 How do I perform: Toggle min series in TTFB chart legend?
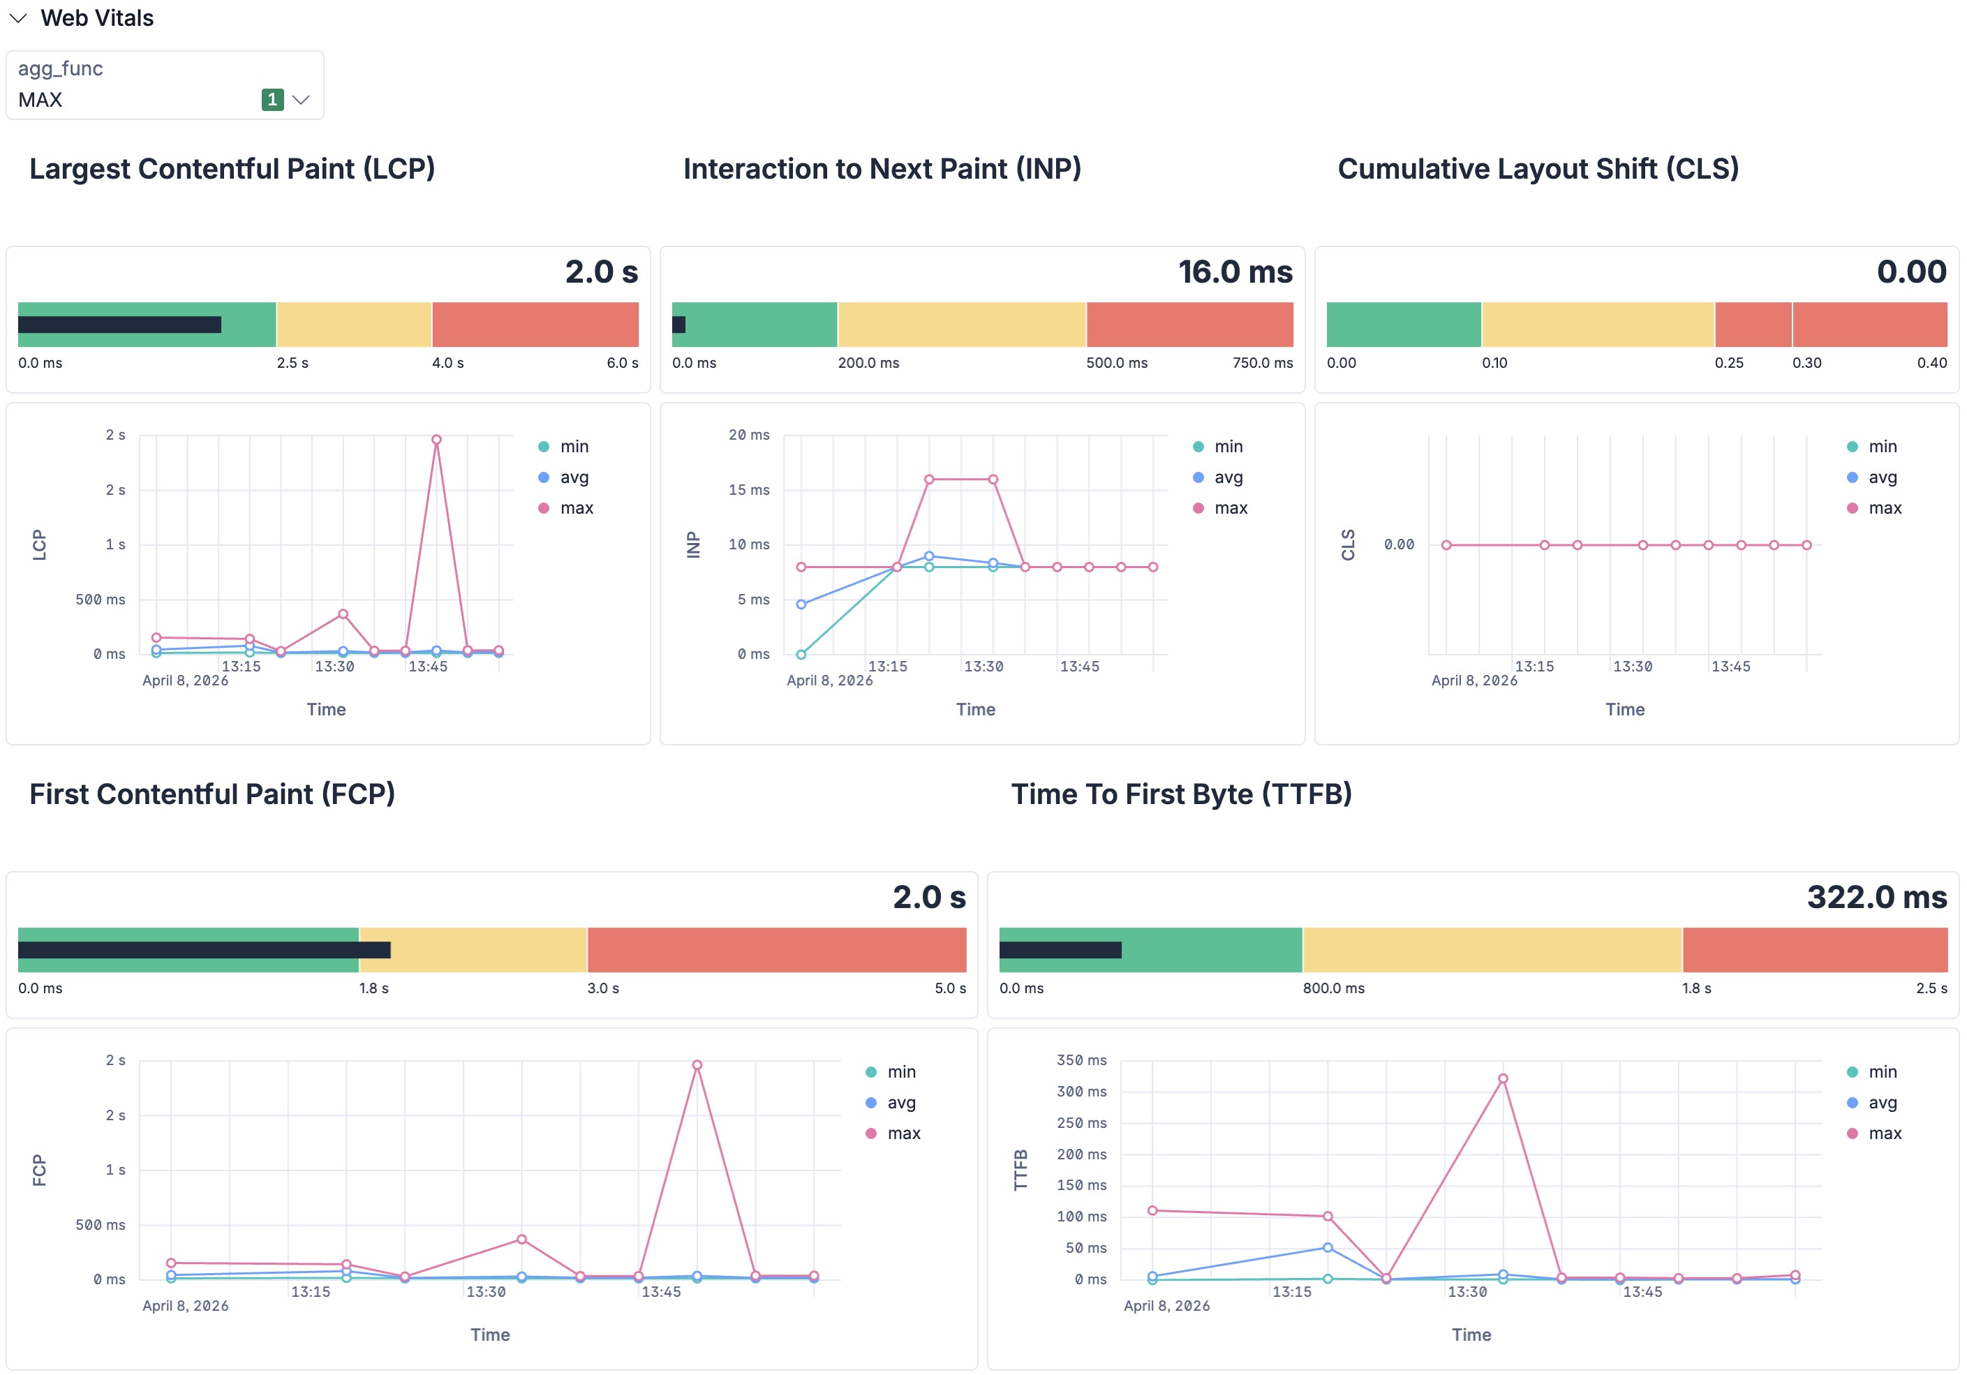point(1872,1071)
